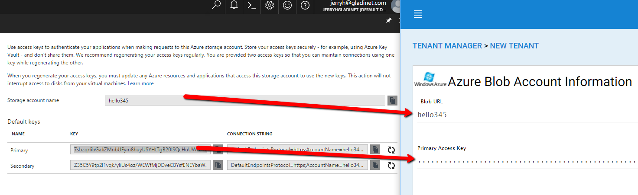Click the 'Default keys' heading

click(23, 122)
